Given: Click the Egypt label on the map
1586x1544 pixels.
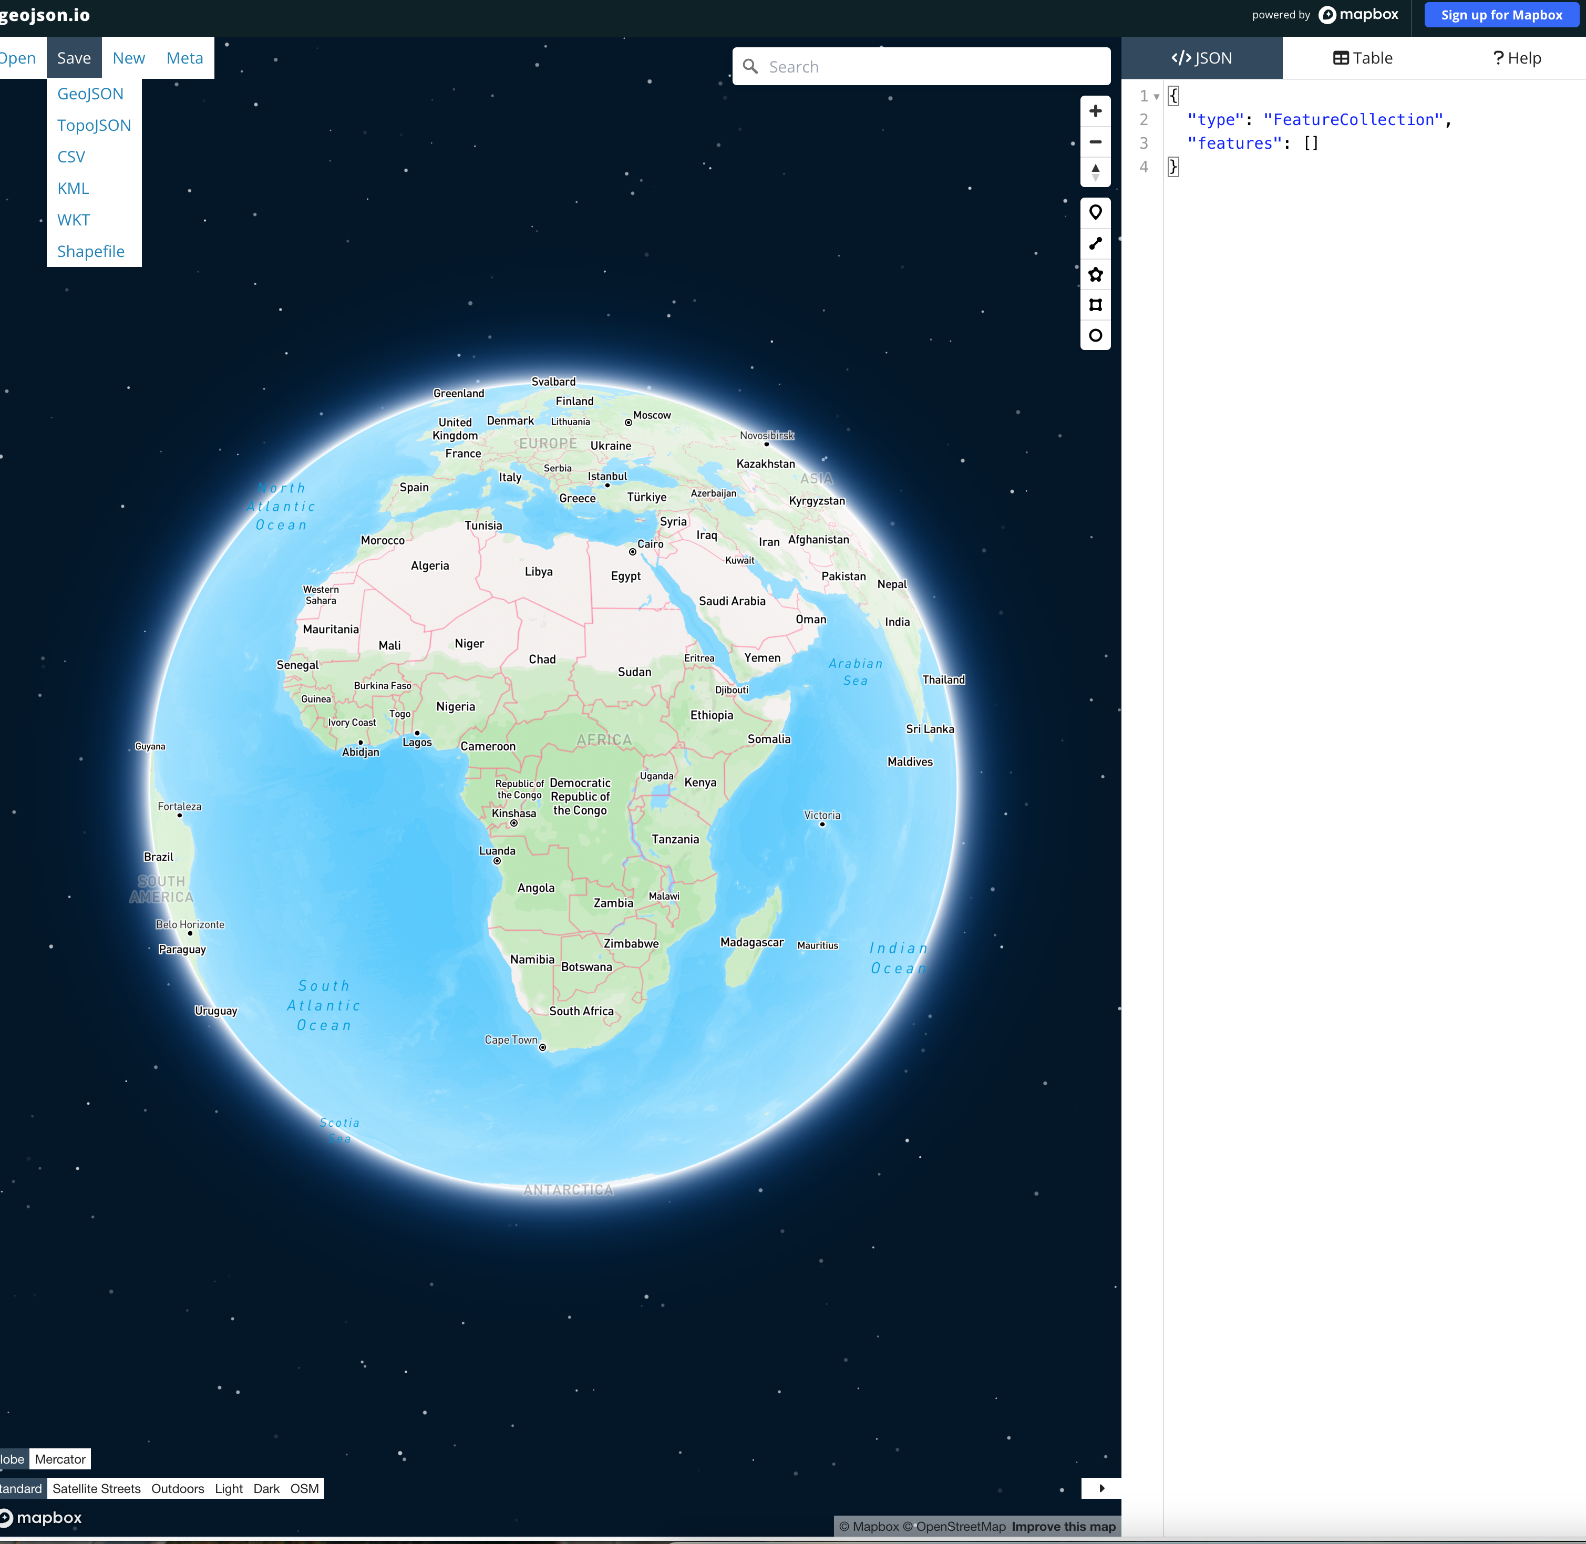Looking at the screenshot, I should click(x=625, y=576).
